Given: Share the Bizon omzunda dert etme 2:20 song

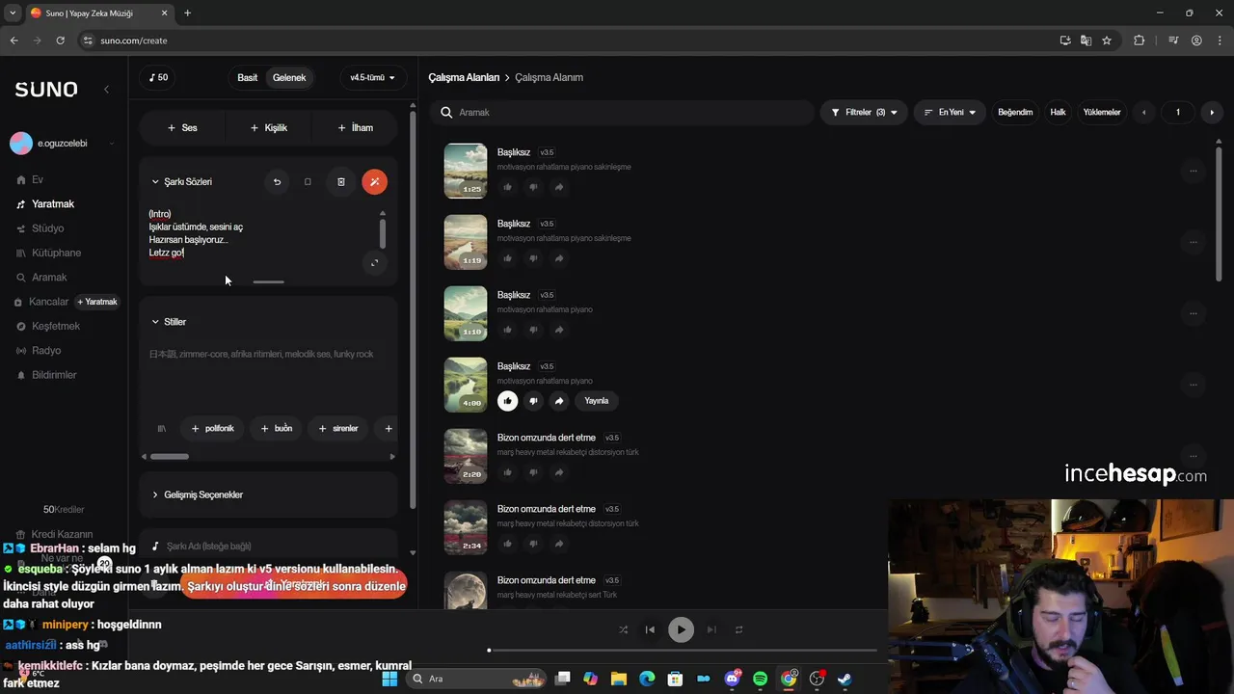Looking at the screenshot, I should pos(559,472).
